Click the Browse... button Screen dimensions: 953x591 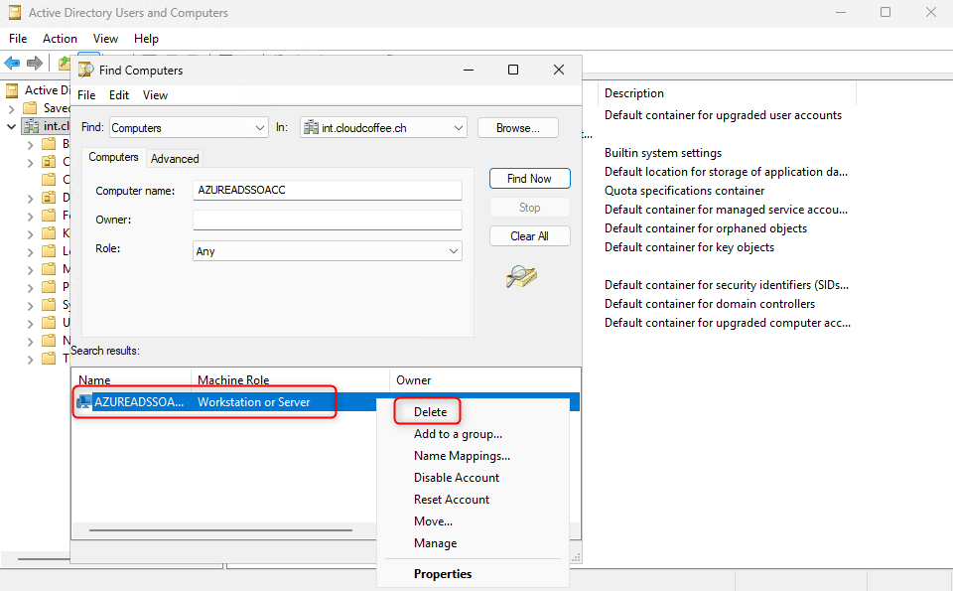point(517,128)
